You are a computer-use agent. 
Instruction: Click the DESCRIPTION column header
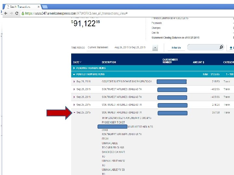pos(109,62)
